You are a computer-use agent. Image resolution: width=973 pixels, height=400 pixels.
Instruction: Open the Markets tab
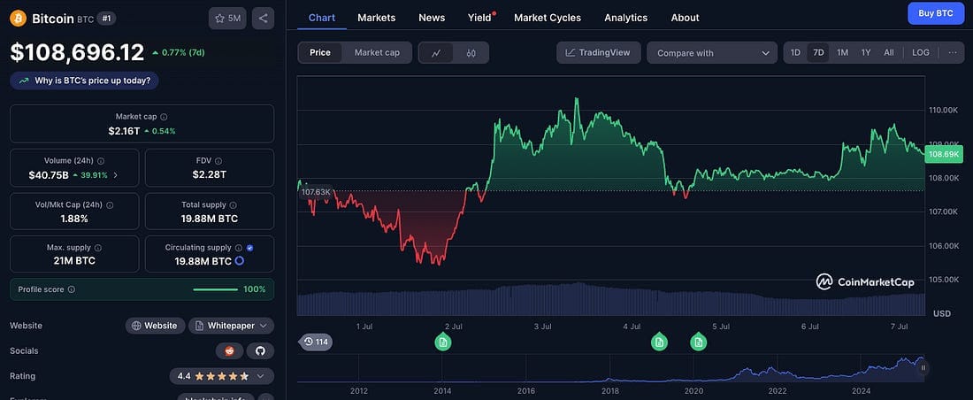(377, 18)
